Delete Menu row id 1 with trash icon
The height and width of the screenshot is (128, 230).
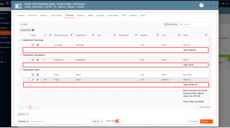[x=38, y=75]
